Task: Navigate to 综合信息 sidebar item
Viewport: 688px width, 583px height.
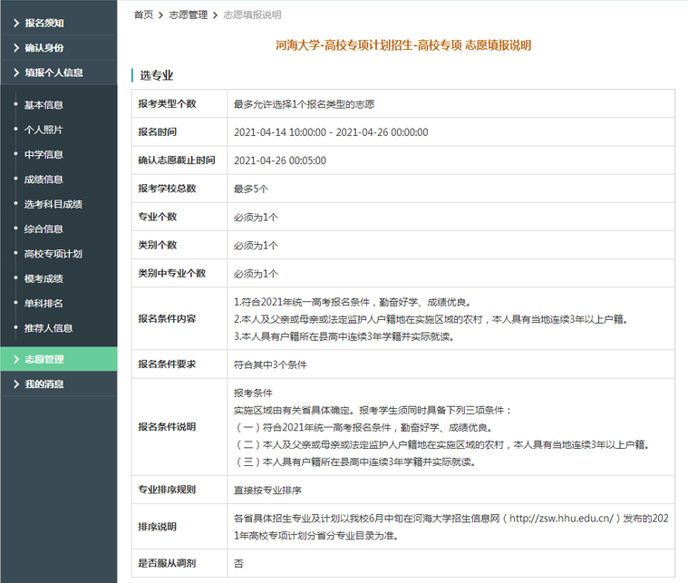Action: (44, 229)
